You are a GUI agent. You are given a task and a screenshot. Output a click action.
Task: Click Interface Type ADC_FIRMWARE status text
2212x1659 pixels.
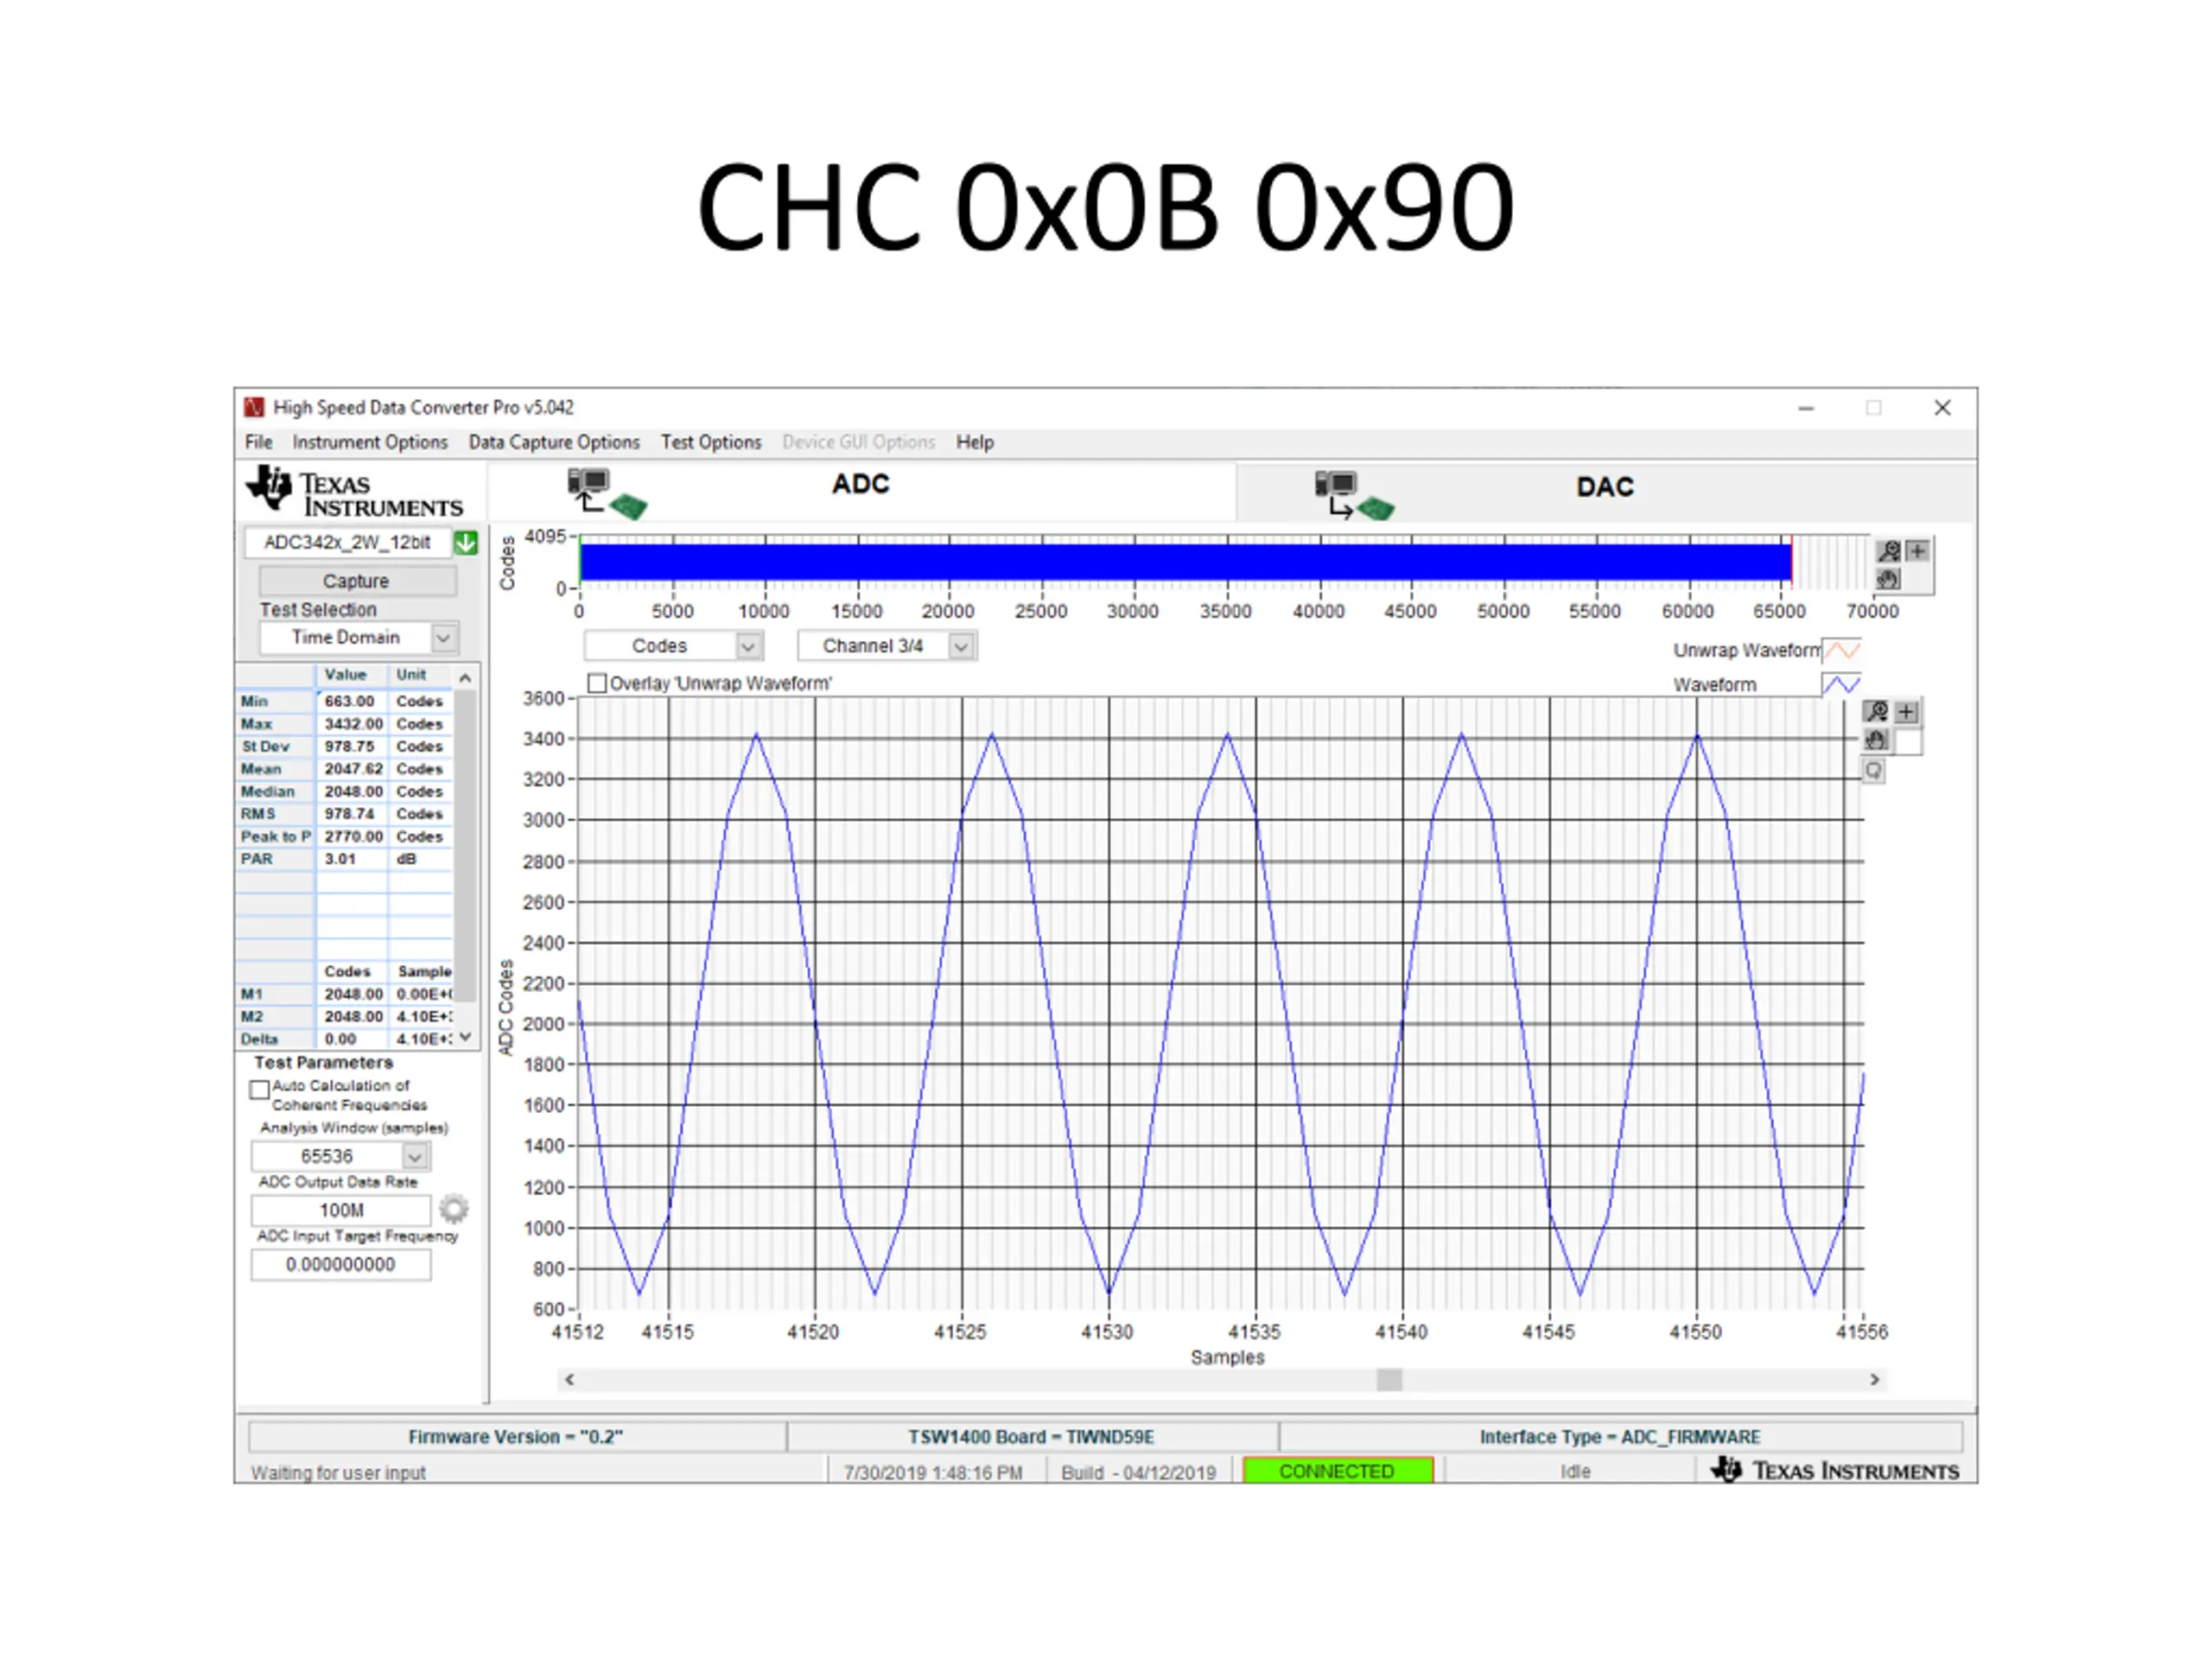click(1620, 1436)
